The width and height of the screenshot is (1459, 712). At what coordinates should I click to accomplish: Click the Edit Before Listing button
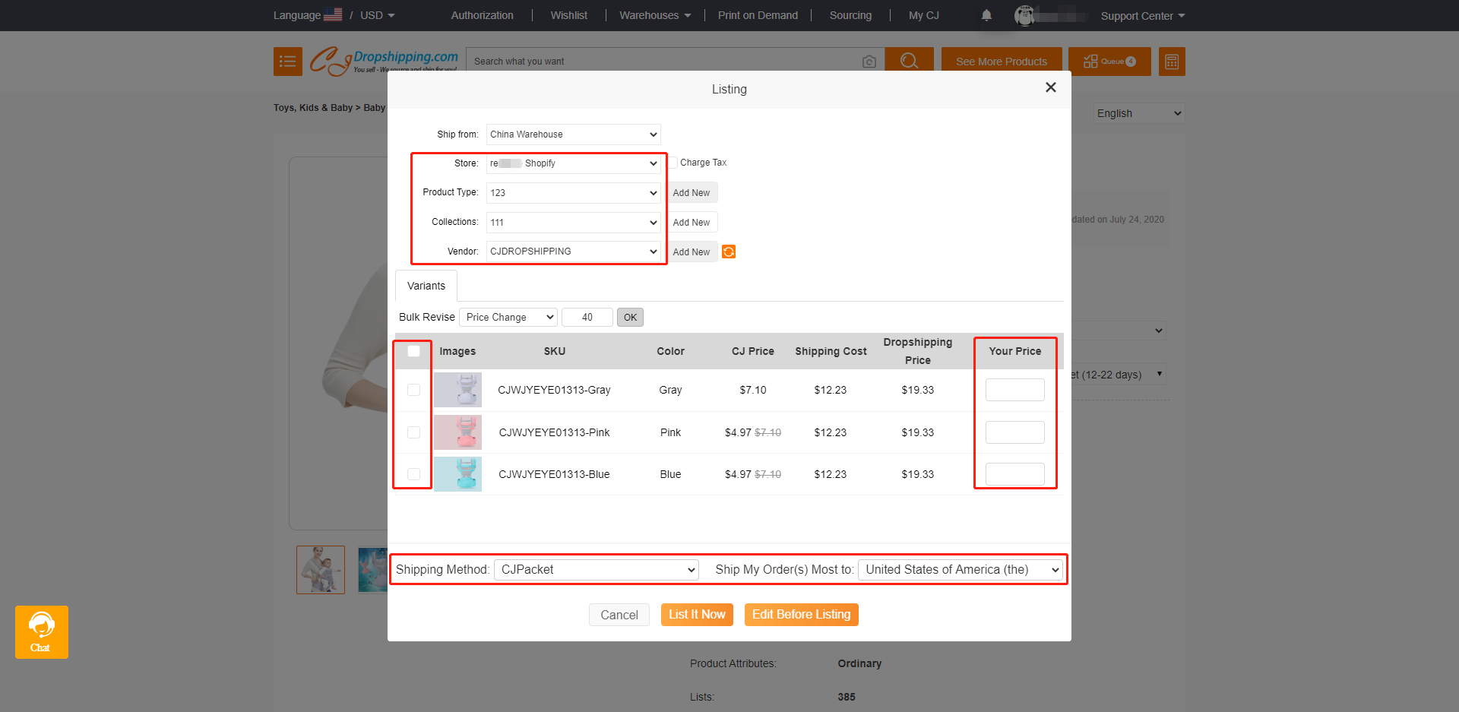click(x=801, y=614)
